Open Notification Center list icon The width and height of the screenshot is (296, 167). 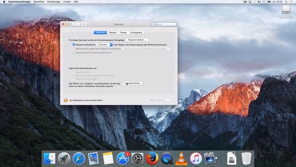[291, 2]
